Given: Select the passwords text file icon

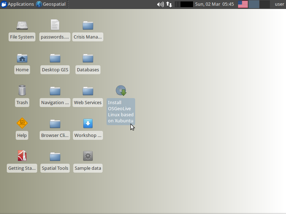Looking at the screenshot, I should pyautogui.click(x=55, y=25).
